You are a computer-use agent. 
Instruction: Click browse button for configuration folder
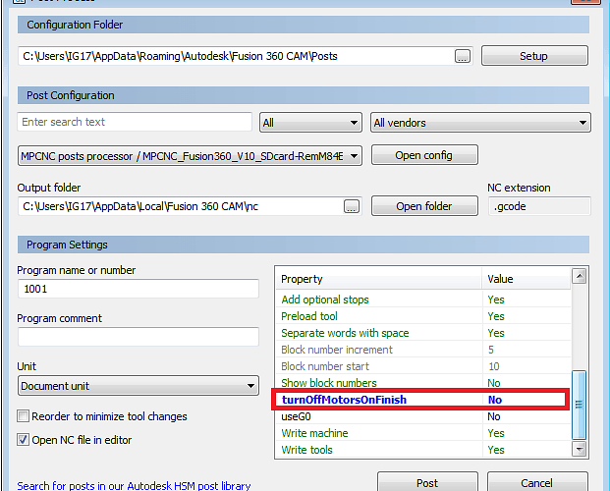pos(463,56)
